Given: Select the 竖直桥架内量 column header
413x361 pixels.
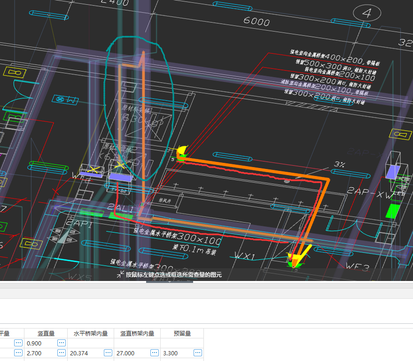Looking at the screenshot, I should coord(137,333).
